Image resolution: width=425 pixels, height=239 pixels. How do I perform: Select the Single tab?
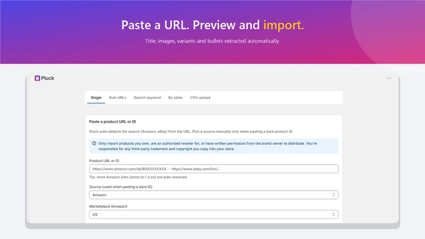click(x=96, y=98)
